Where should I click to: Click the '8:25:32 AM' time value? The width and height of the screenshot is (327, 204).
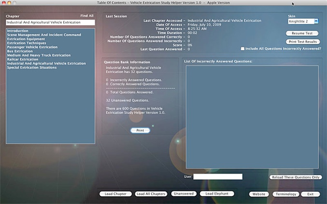(197, 29)
